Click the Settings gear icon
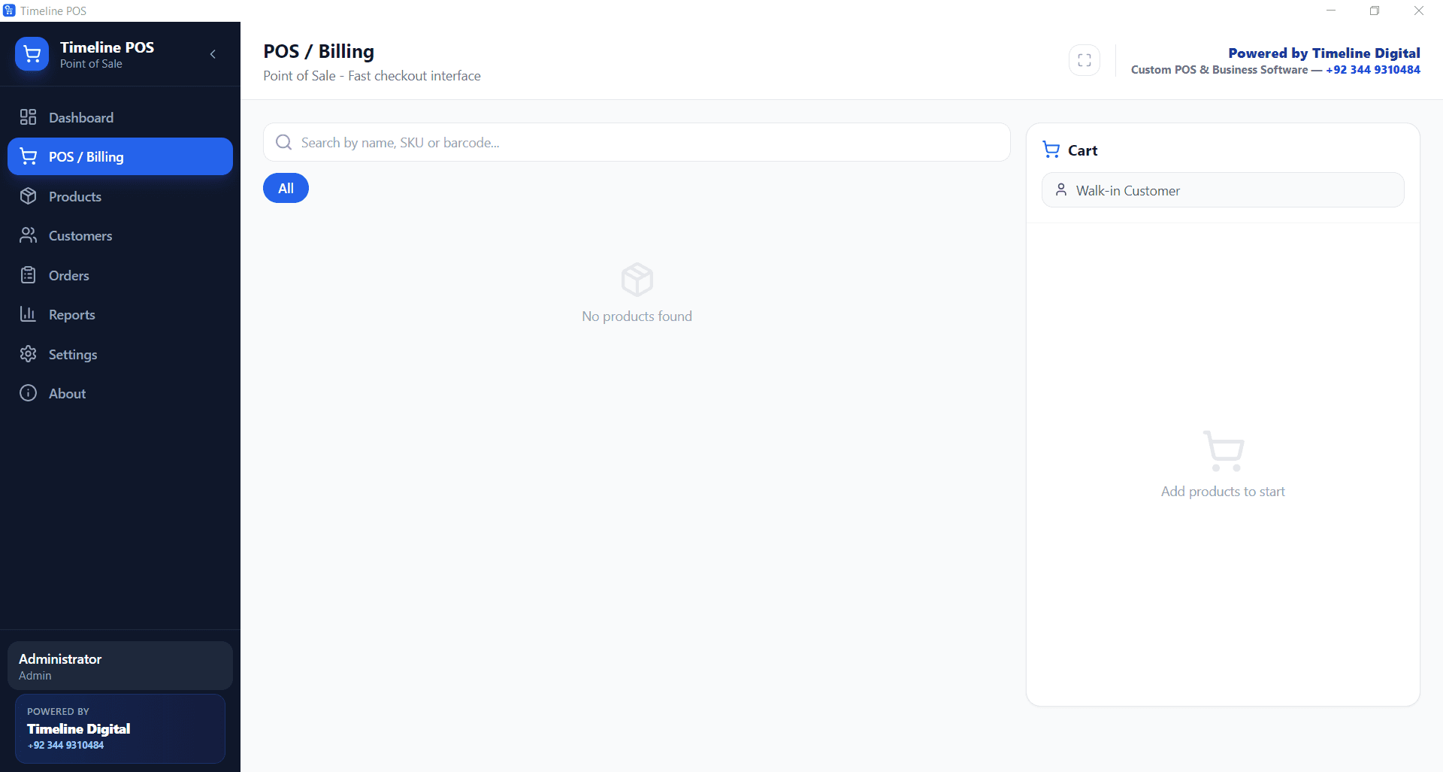 [x=29, y=353]
